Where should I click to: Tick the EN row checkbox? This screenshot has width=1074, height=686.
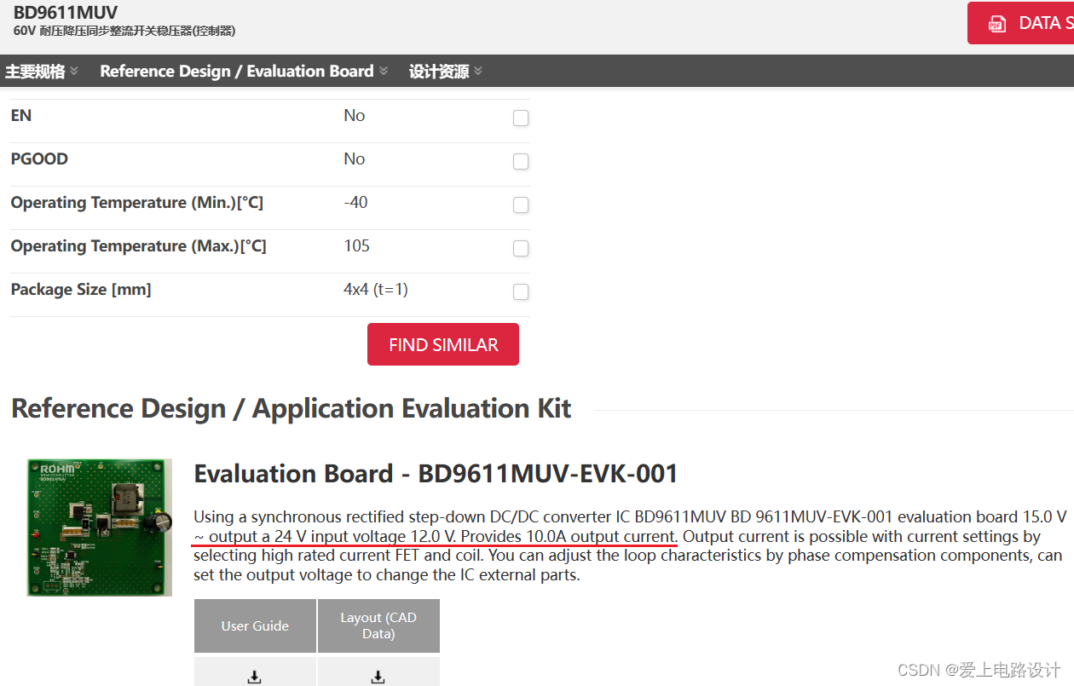[x=521, y=118]
